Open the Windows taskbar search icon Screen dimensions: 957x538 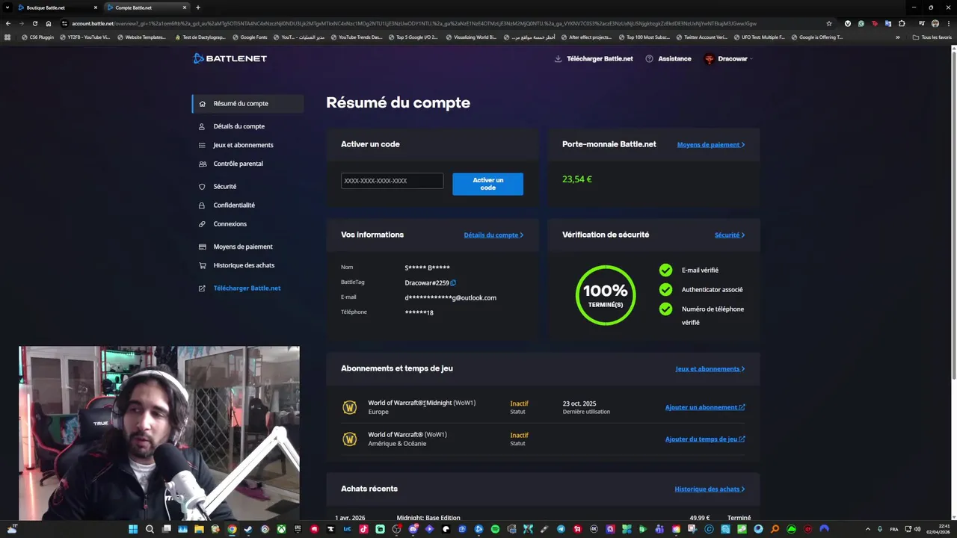[150, 529]
